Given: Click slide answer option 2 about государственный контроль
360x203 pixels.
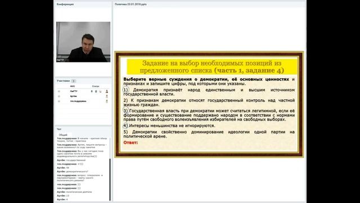Looking at the screenshot, I should (x=209, y=103).
